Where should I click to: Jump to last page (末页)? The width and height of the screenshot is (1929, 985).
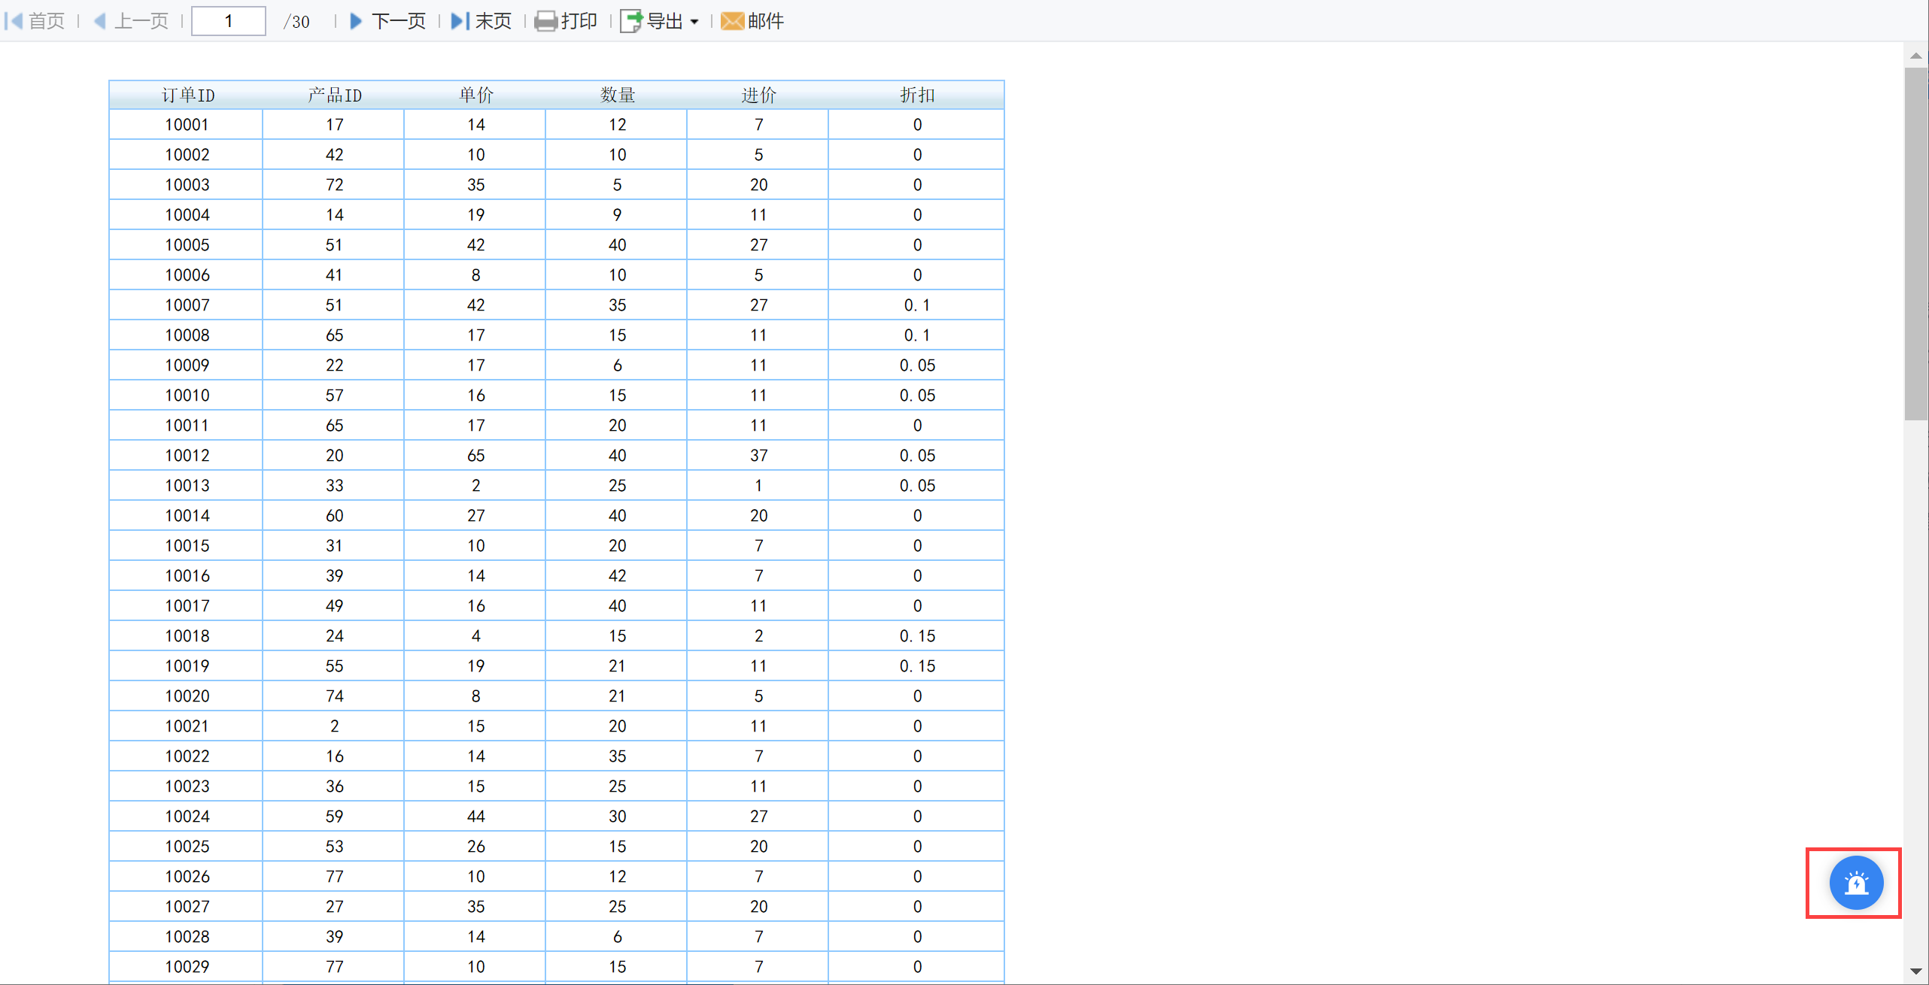459,21
